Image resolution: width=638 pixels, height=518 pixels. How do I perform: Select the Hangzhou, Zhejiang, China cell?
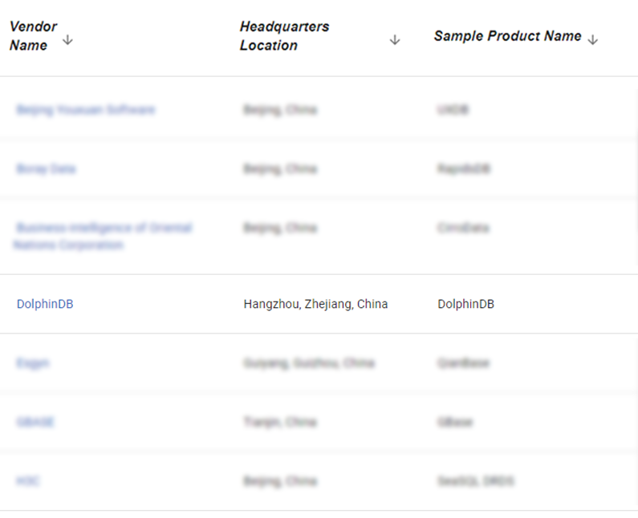tap(315, 304)
